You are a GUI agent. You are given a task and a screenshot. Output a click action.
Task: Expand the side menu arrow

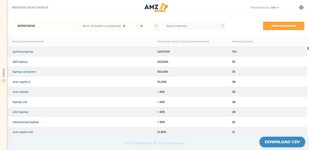click(4, 80)
